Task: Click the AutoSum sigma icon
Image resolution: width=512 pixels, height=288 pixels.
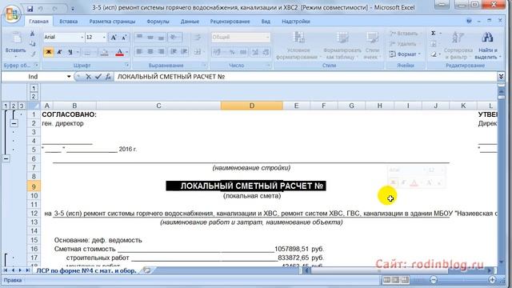Action: click(x=434, y=34)
